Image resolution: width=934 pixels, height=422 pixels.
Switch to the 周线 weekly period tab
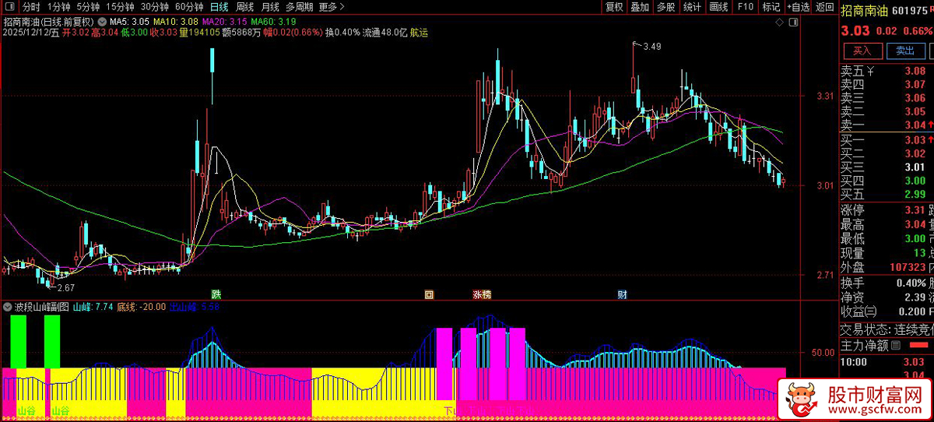[x=244, y=7]
